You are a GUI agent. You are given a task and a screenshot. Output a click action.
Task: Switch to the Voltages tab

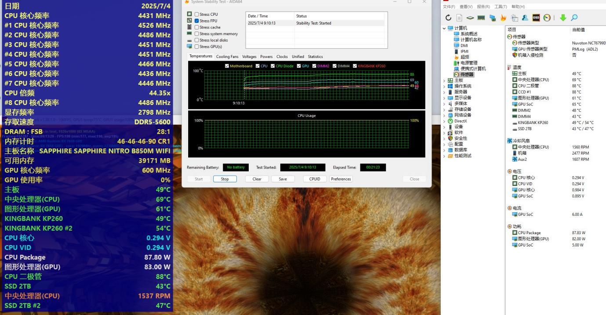point(249,57)
